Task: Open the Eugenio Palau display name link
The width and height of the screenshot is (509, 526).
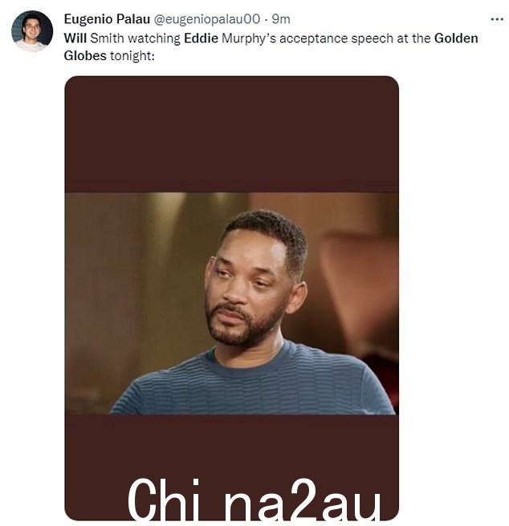Action: click(107, 19)
